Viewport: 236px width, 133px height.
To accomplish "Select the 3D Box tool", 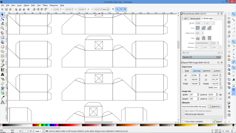I will (x=2, y=42).
